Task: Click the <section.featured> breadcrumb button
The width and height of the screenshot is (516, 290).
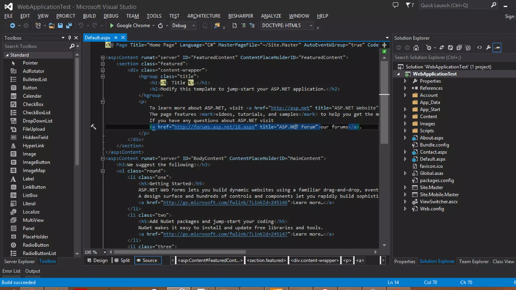Action: [266, 260]
